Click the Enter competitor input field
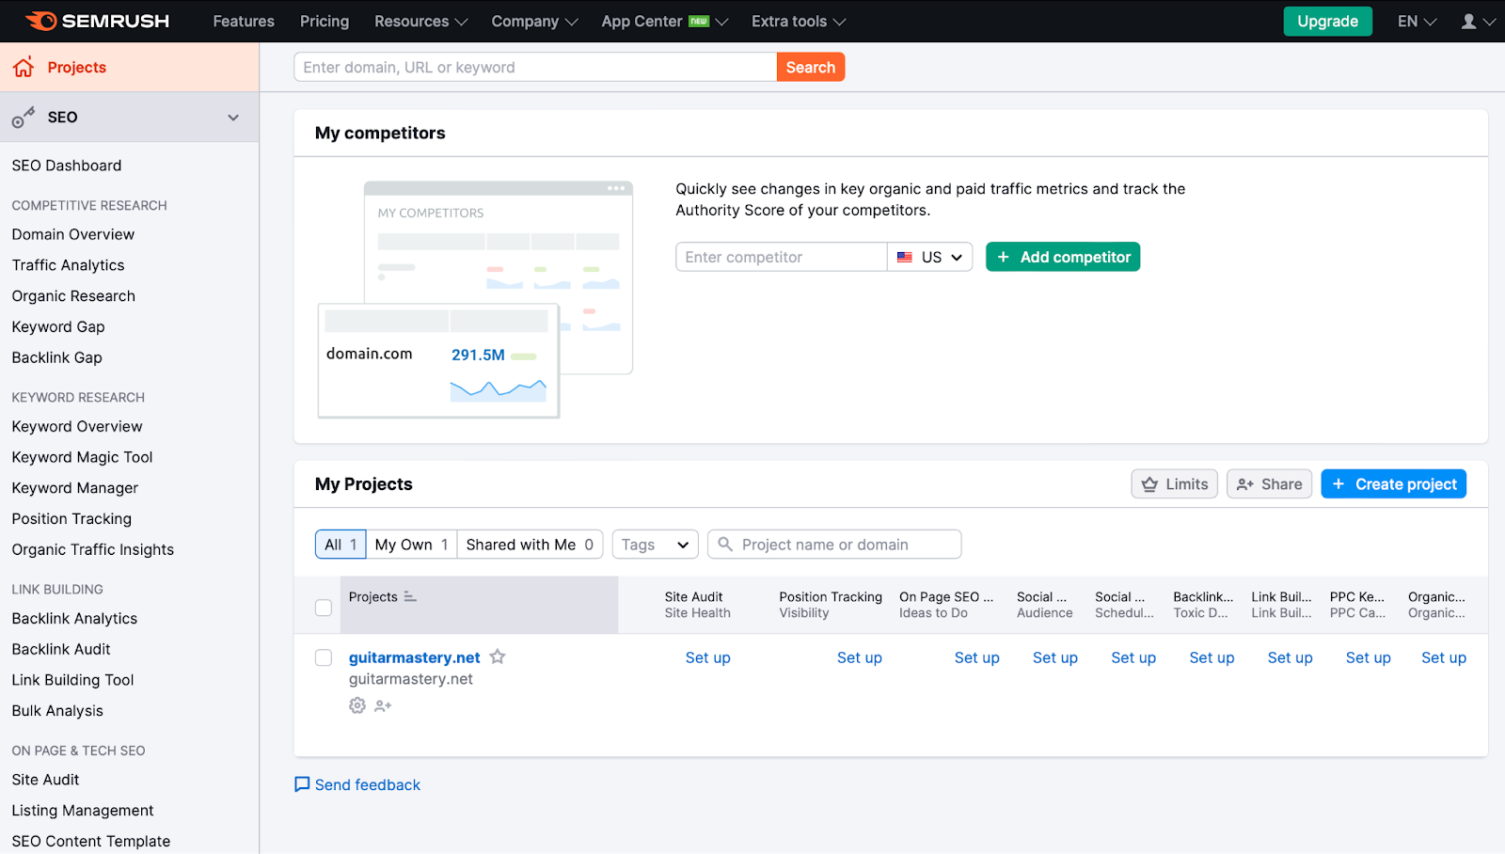Image resolution: width=1505 pixels, height=854 pixels. point(781,257)
